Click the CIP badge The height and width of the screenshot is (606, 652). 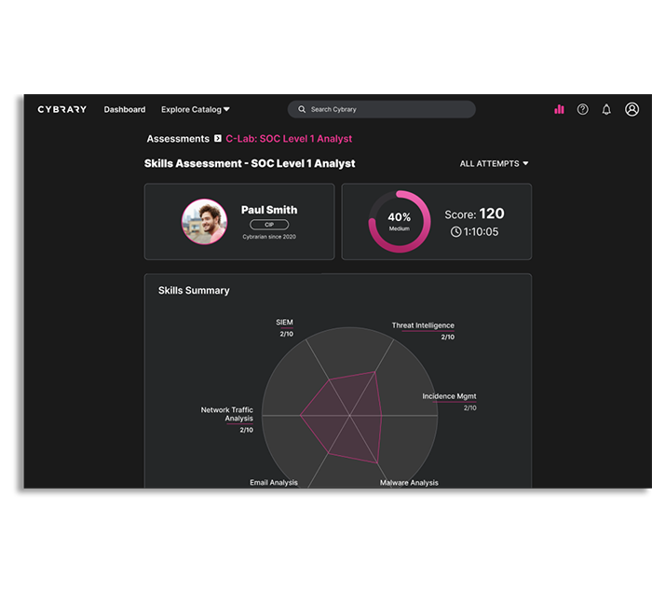click(x=269, y=225)
